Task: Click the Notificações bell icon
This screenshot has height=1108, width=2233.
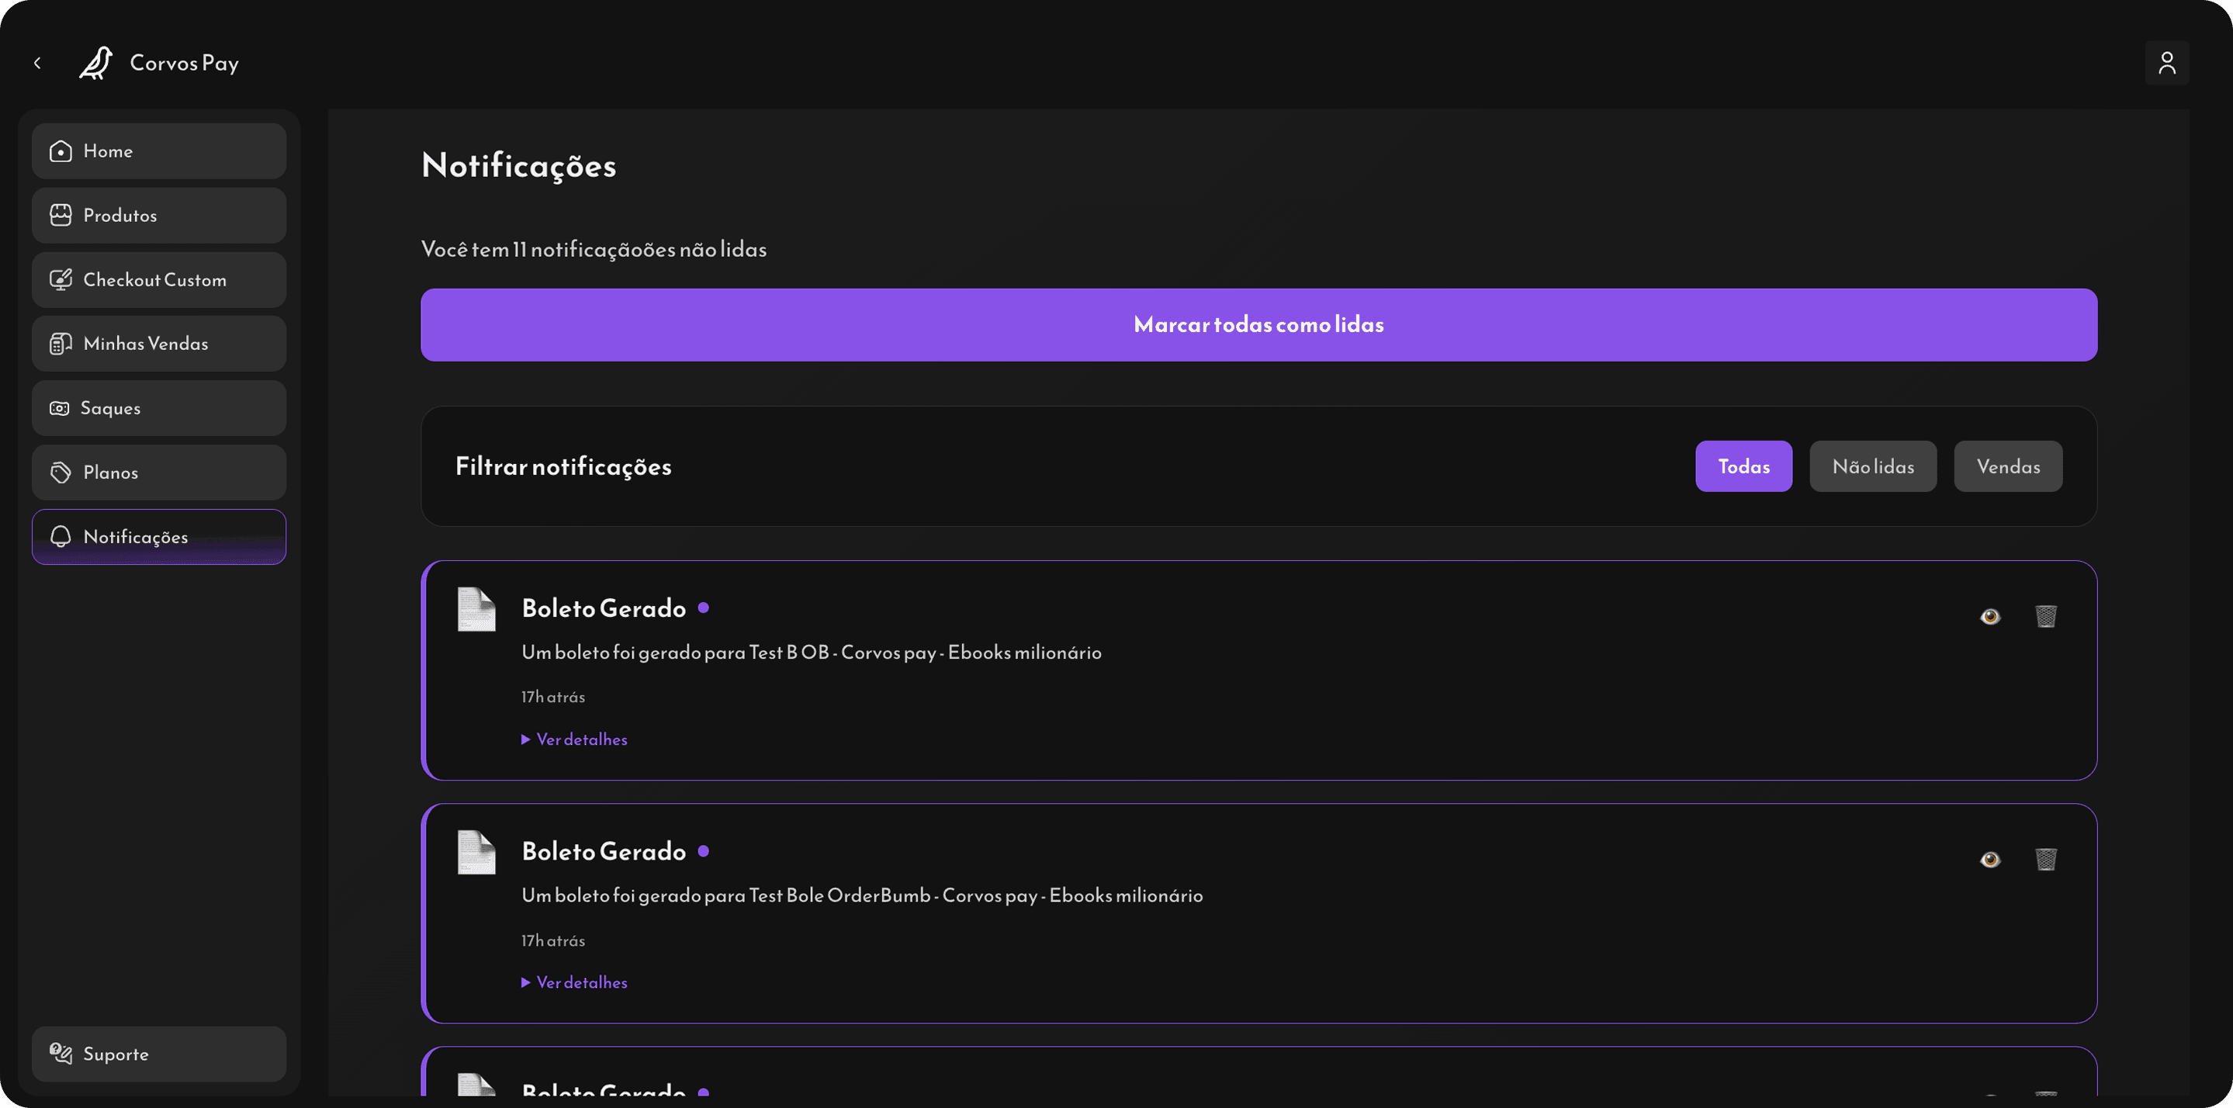Action: click(61, 537)
